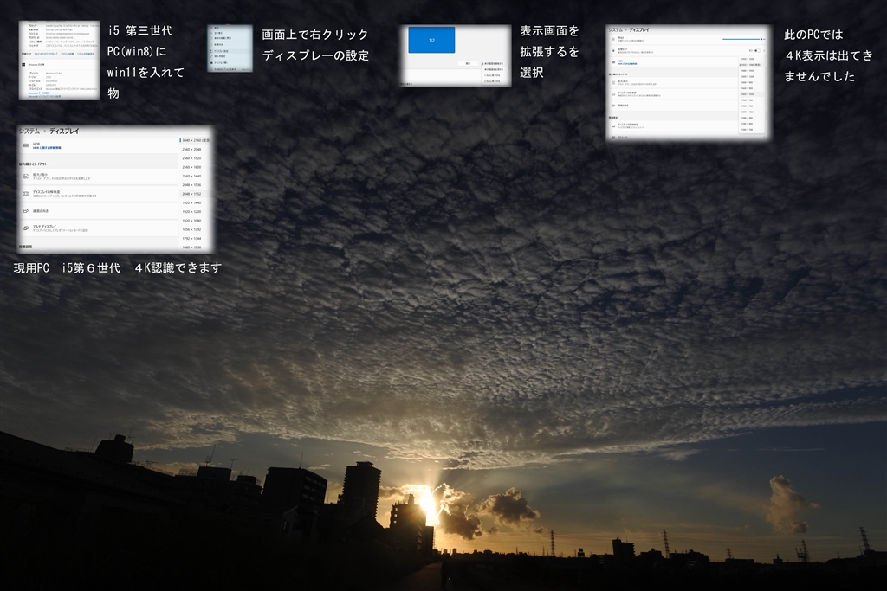Select 表示 in the desktop context menu
Screen dimensions: 887x591
pos(216,28)
